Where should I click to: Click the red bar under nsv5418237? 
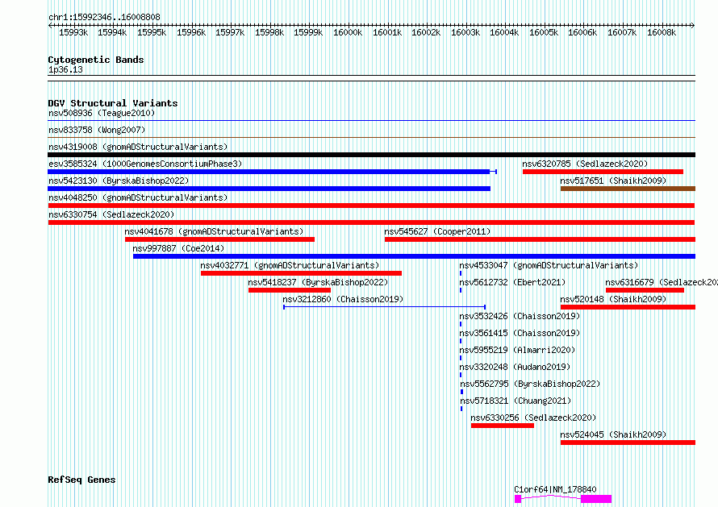pos(290,290)
